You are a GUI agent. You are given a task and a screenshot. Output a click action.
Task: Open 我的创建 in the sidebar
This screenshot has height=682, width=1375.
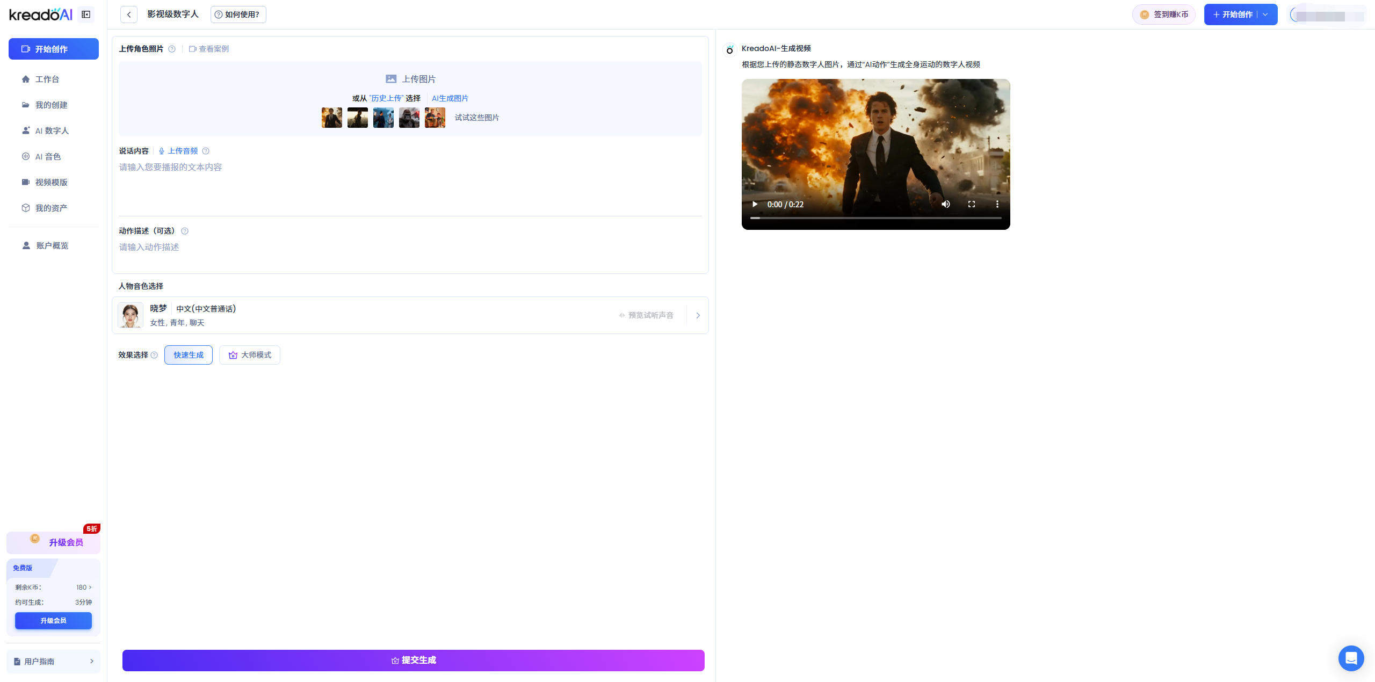(52, 105)
